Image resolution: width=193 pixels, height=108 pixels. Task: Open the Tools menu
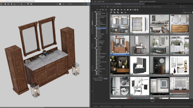click(95, 2)
